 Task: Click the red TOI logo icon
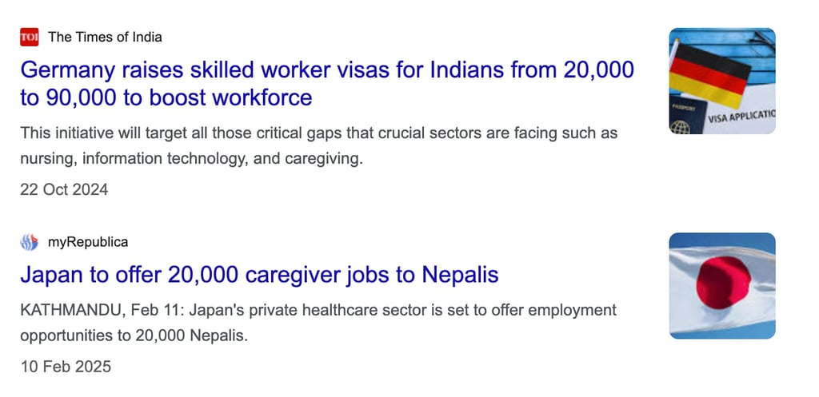(30, 37)
